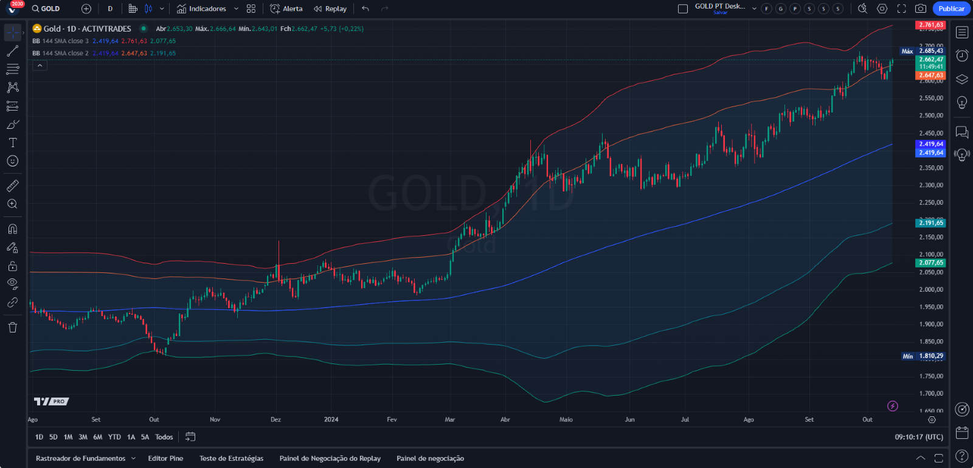The width and height of the screenshot is (973, 468).
Task: Toggle magnet mode in left toolbar
Action: click(12, 229)
